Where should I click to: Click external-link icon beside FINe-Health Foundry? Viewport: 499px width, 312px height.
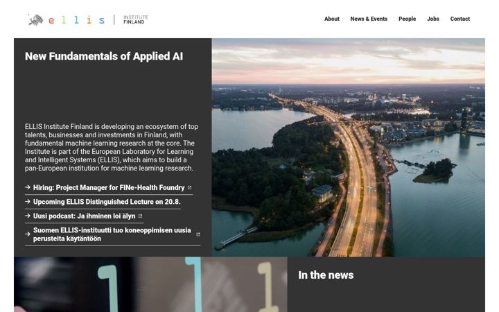pos(190,187)
